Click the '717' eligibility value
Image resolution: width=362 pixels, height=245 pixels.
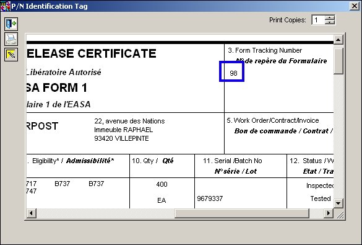(32, 184)
